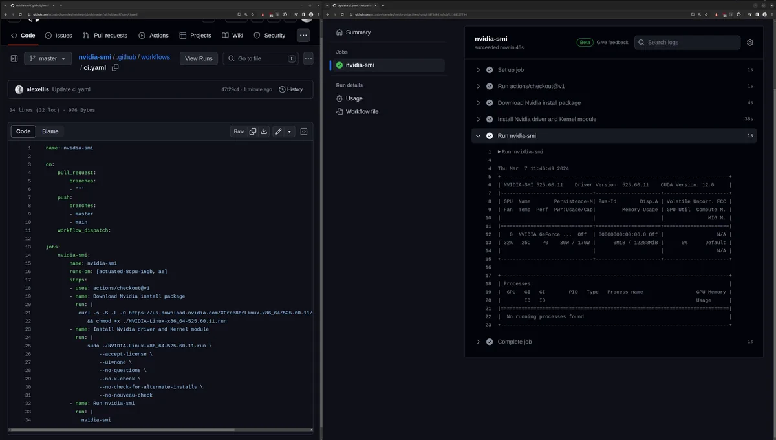776x440 pixels.
Task: Open the edit options dropdown arrow
Action: click(x=289, y=131)
